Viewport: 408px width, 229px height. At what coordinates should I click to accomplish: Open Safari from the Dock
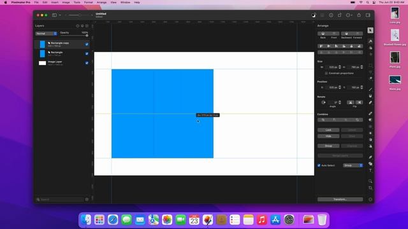pos(113,220)
